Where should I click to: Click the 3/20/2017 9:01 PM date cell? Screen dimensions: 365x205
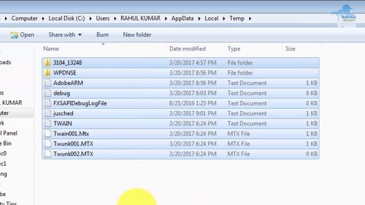(x=193, y=113)
